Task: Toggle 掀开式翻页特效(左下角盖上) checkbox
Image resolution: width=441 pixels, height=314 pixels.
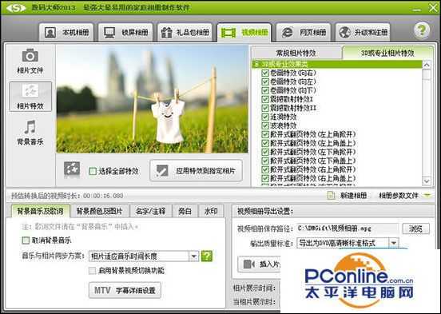Action: pos(265,161)
